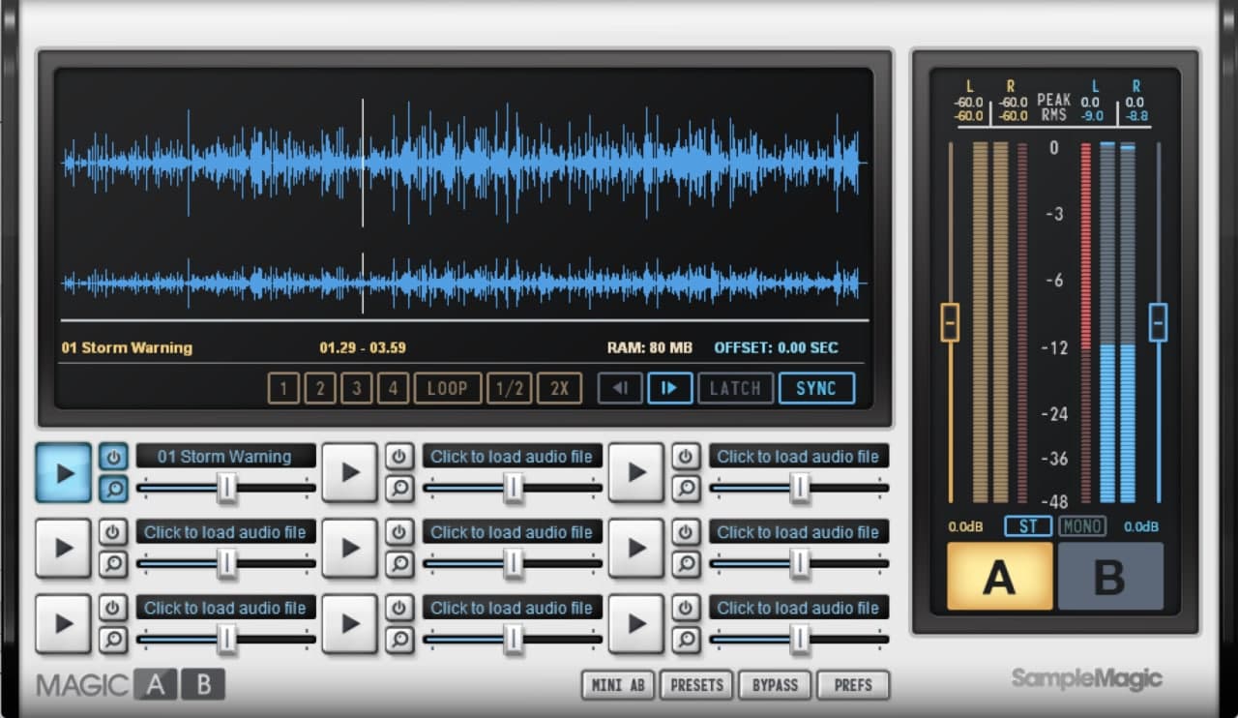Image resolution: width=1238 pixels, height=718 pixels.
Task: Load an audio file into top-row right slot
Action: (x=798, y=457)
